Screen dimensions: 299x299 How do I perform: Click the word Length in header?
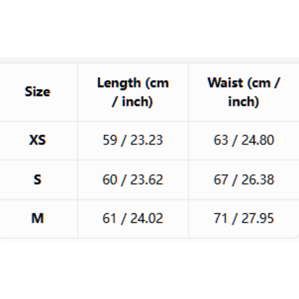click(x=119, y=83)
